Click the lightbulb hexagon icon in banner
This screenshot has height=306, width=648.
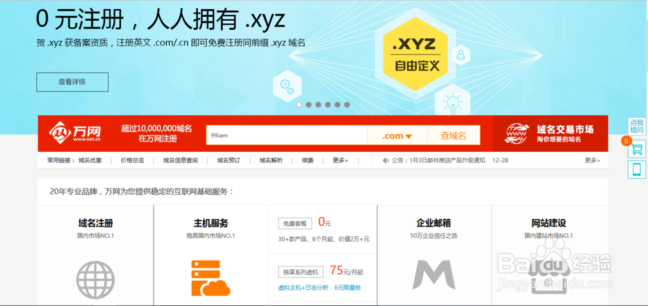pos(452,101)
